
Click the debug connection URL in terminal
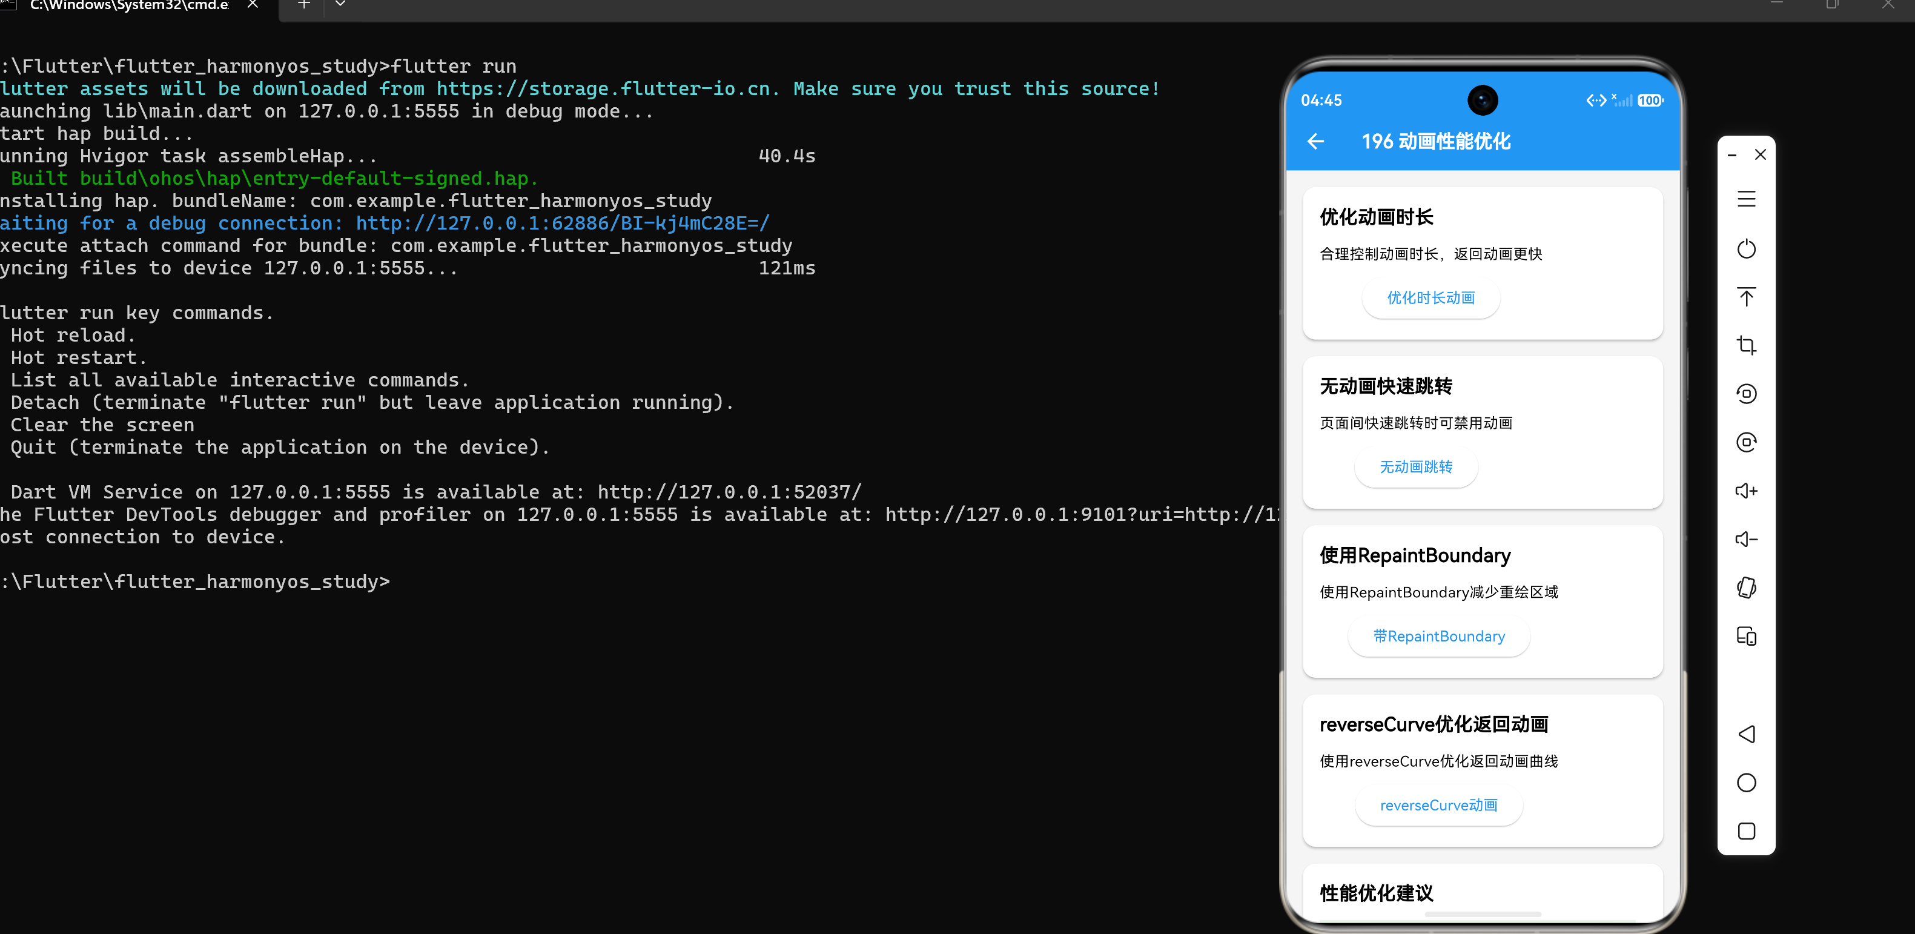coord(563,223)
